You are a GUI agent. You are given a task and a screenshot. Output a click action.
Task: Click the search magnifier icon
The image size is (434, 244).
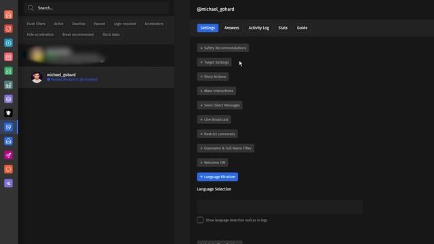point(31,8)
